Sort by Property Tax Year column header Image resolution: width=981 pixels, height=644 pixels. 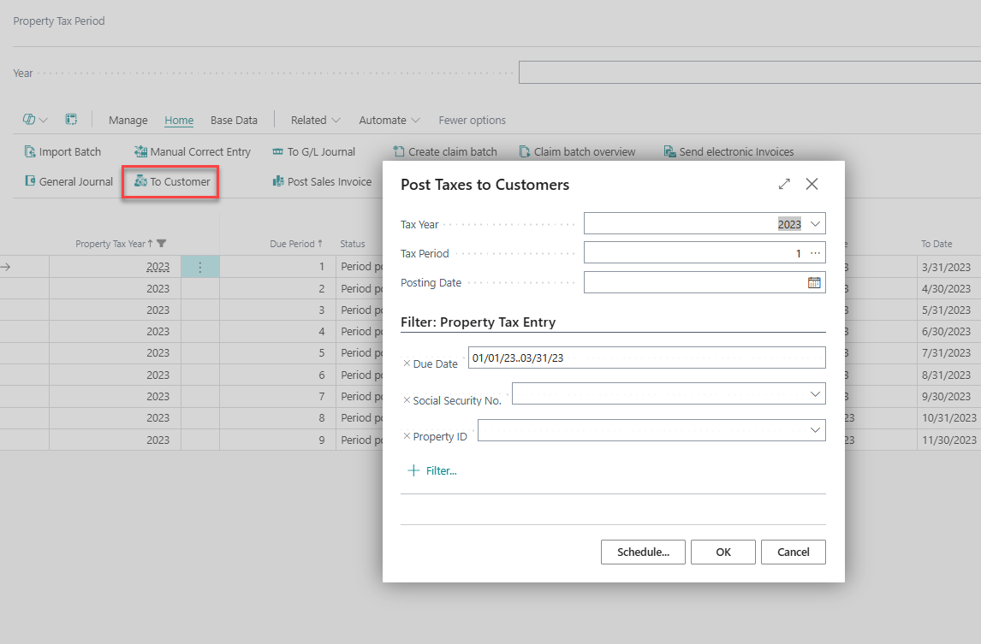point(113,244)
